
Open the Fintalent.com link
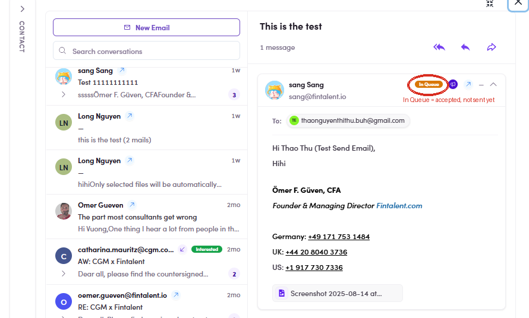[x=399, y=205]
